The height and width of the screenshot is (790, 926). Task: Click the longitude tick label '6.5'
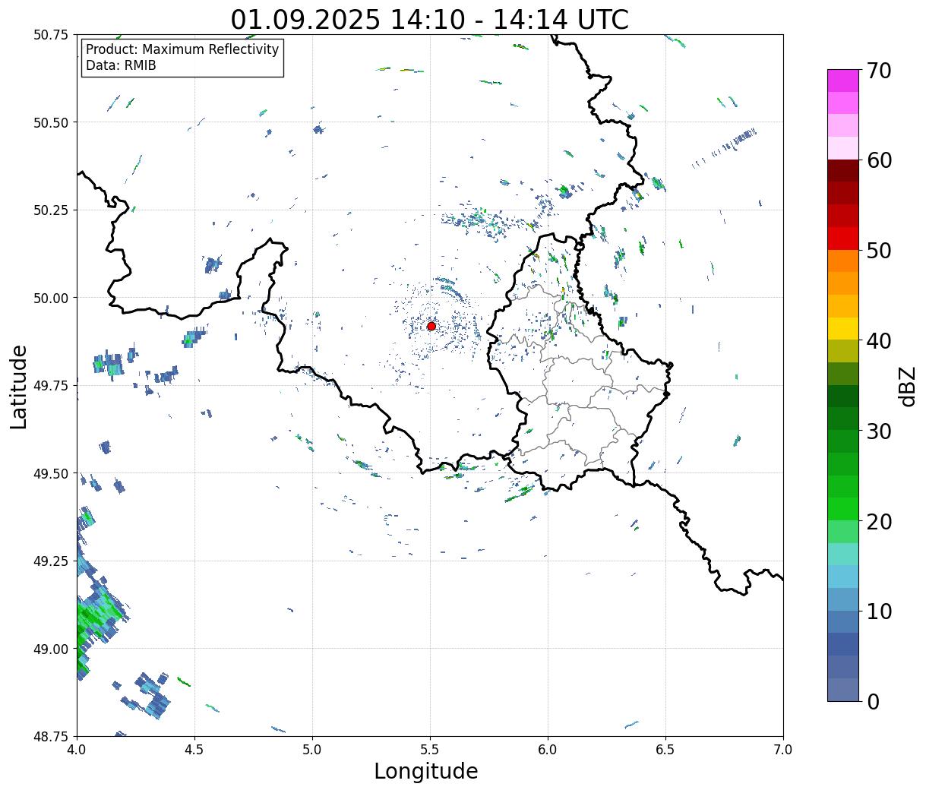pos(665,750)
